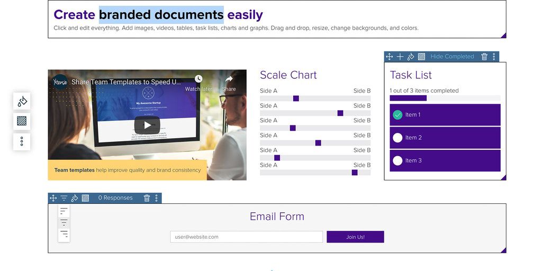Click Item 1 label text
This screenshot has width=542, height=271.
pyautogui.click(x=413, y=115)
